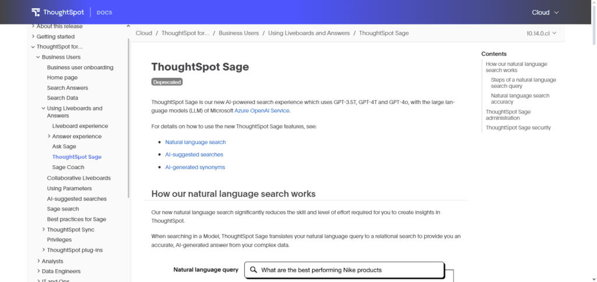Screen dimensions: 597x282
Task: Open Search Data in sidebar
Action: pos(62,98)
